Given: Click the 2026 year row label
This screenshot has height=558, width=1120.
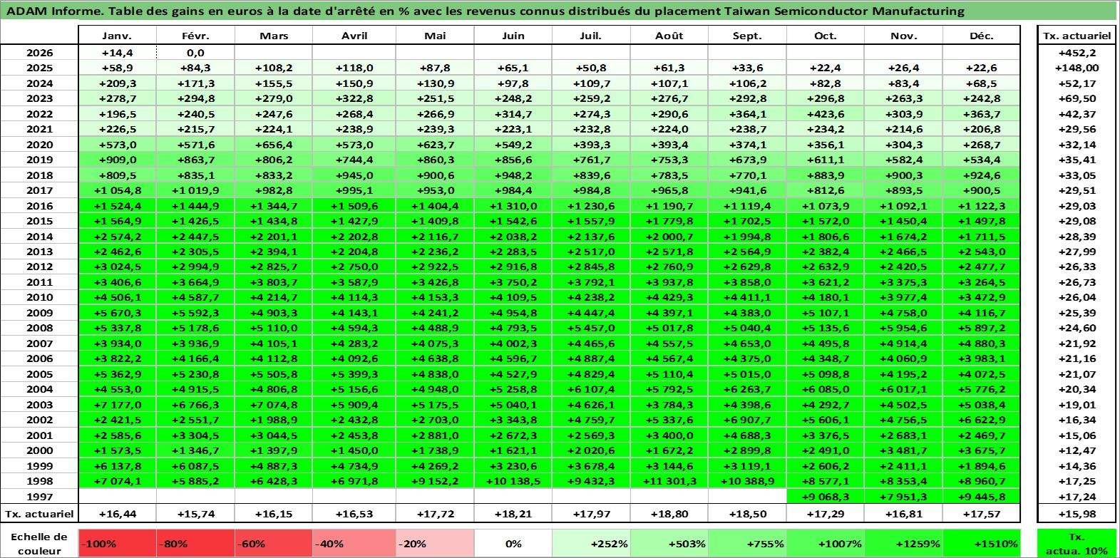Looking at the screenshot, I should pos(39,53).
